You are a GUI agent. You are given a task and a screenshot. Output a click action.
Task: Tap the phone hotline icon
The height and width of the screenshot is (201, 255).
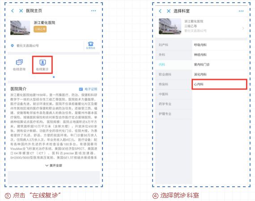90,45
